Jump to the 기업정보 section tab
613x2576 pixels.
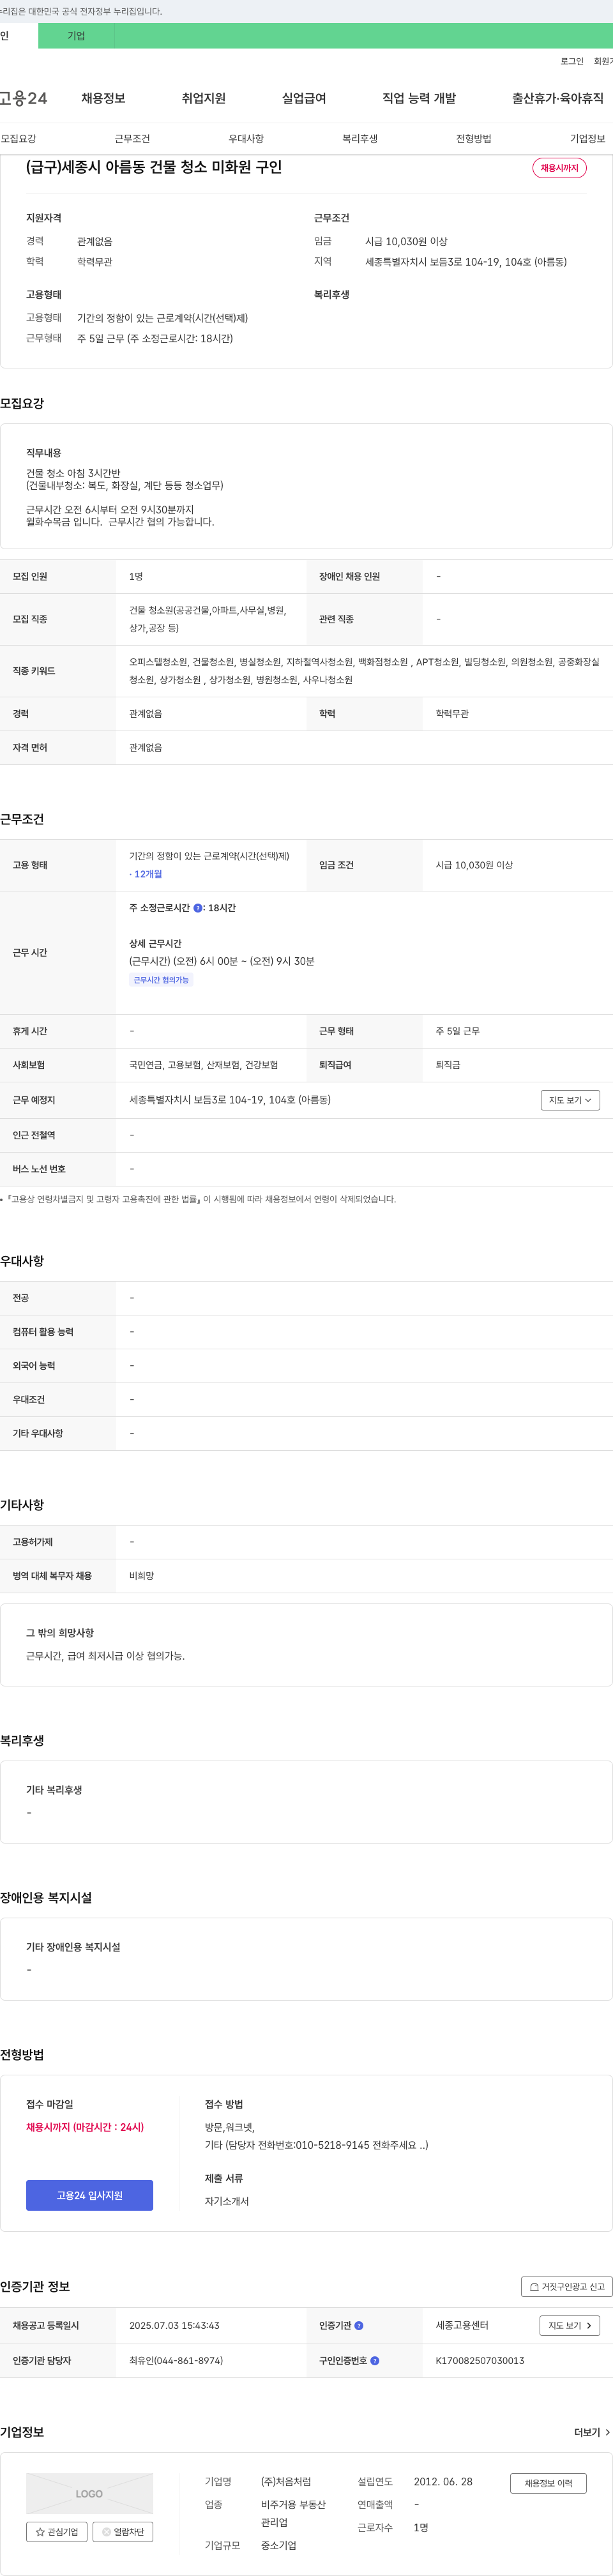[x=588, y=139]
